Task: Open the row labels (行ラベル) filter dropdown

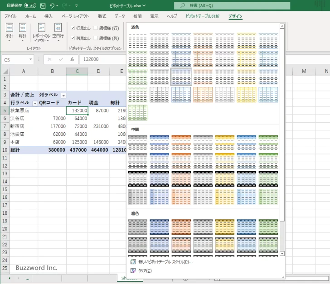Action: click(x=35, y=104)
